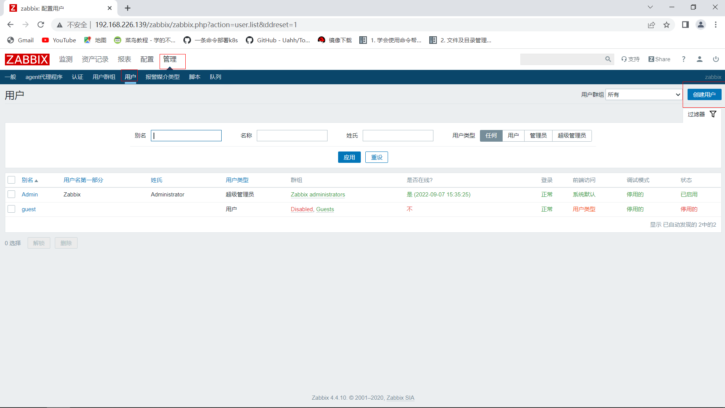Open the 管理 menu

coord(170,59)
